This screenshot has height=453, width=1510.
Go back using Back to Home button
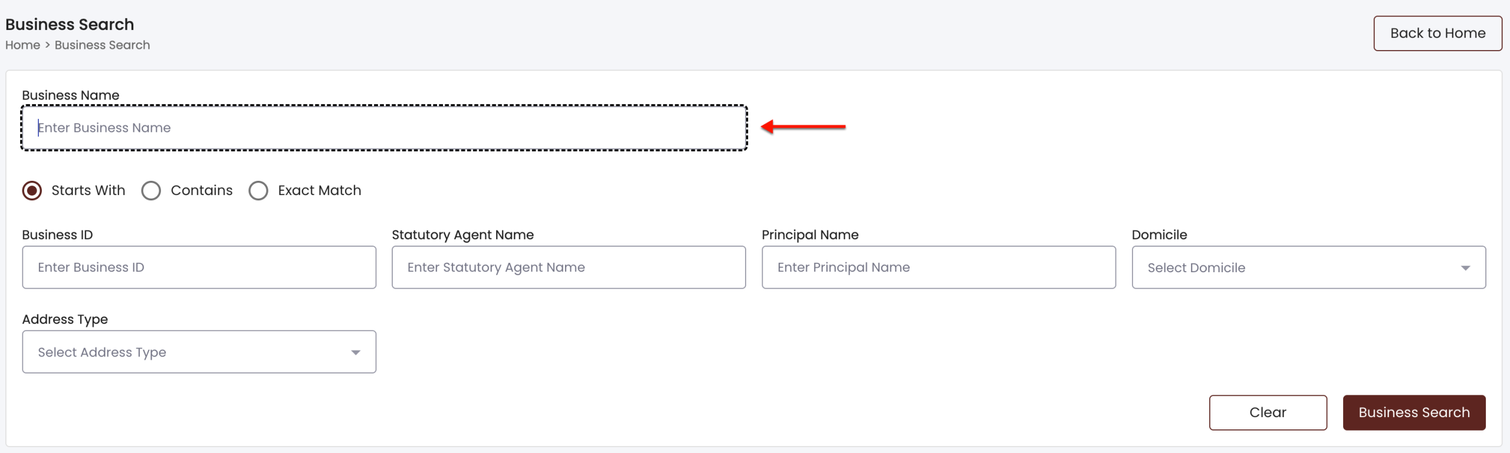[x=1437, y=34]
